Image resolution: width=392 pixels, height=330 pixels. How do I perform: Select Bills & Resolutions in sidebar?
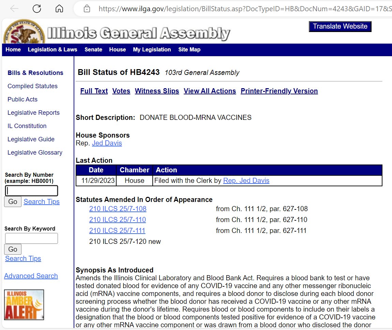point(35,73)
